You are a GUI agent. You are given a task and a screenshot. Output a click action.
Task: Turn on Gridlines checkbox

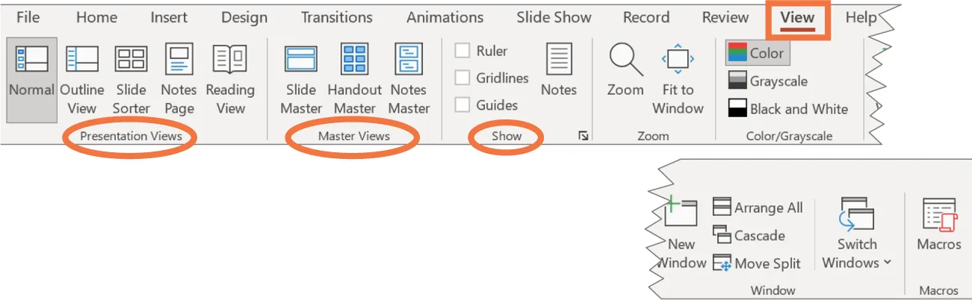point(463,78)
